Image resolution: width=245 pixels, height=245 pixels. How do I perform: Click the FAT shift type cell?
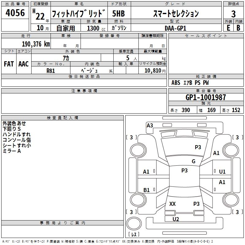9,64
